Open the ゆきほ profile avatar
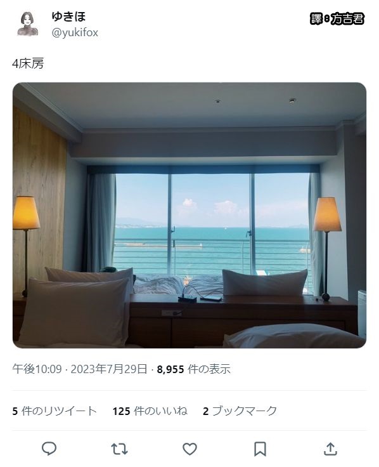The image size is (379, 467). [27, 24]
